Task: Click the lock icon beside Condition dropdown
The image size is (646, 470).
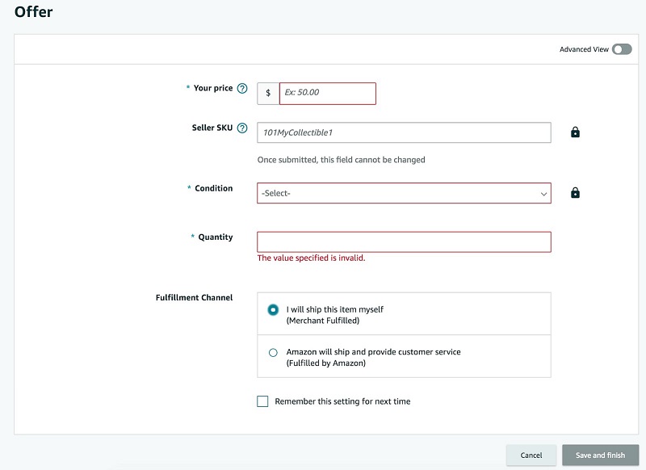Action: pos(575,193)
